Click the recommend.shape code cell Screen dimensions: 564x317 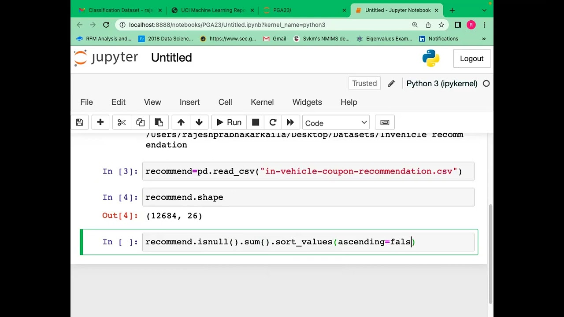(x=308, y=197)
